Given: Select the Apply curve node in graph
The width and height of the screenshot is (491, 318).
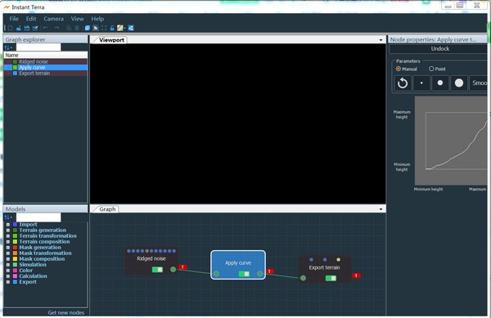Looking at the screenshot, I should 238,265.
